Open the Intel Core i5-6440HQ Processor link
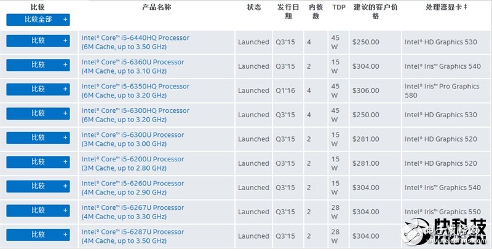Image resolution: width=492 pixels, height=251 pixels. pos(135,38)
